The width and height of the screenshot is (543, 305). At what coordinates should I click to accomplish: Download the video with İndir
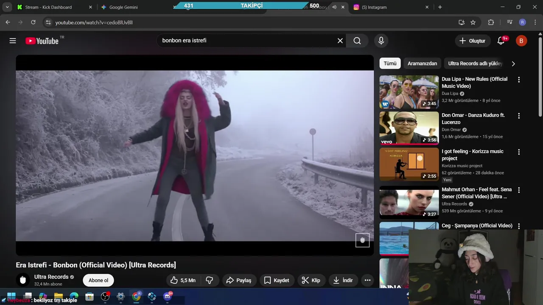(x=343, y=280)
